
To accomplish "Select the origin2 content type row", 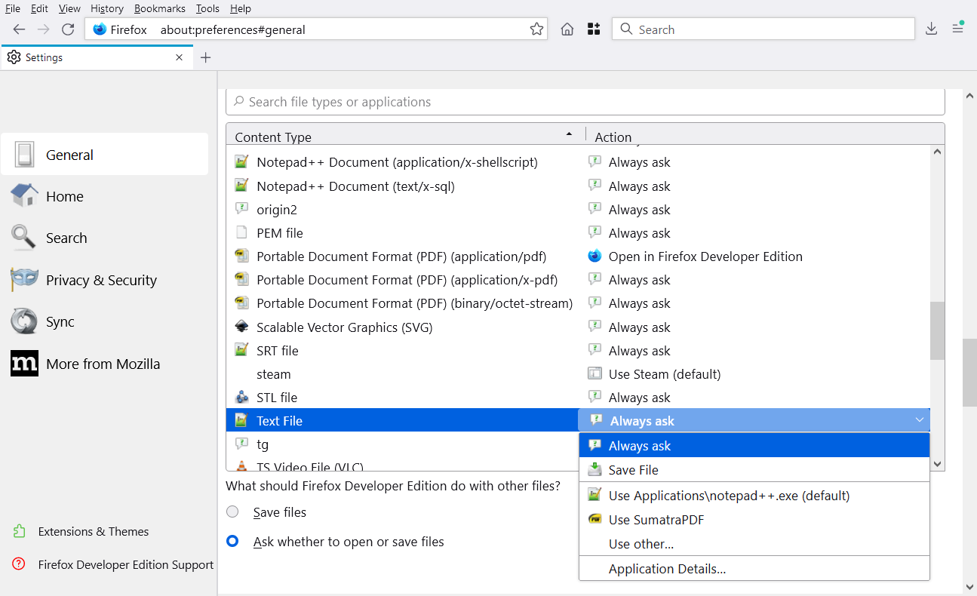I will tap(578, 209).
